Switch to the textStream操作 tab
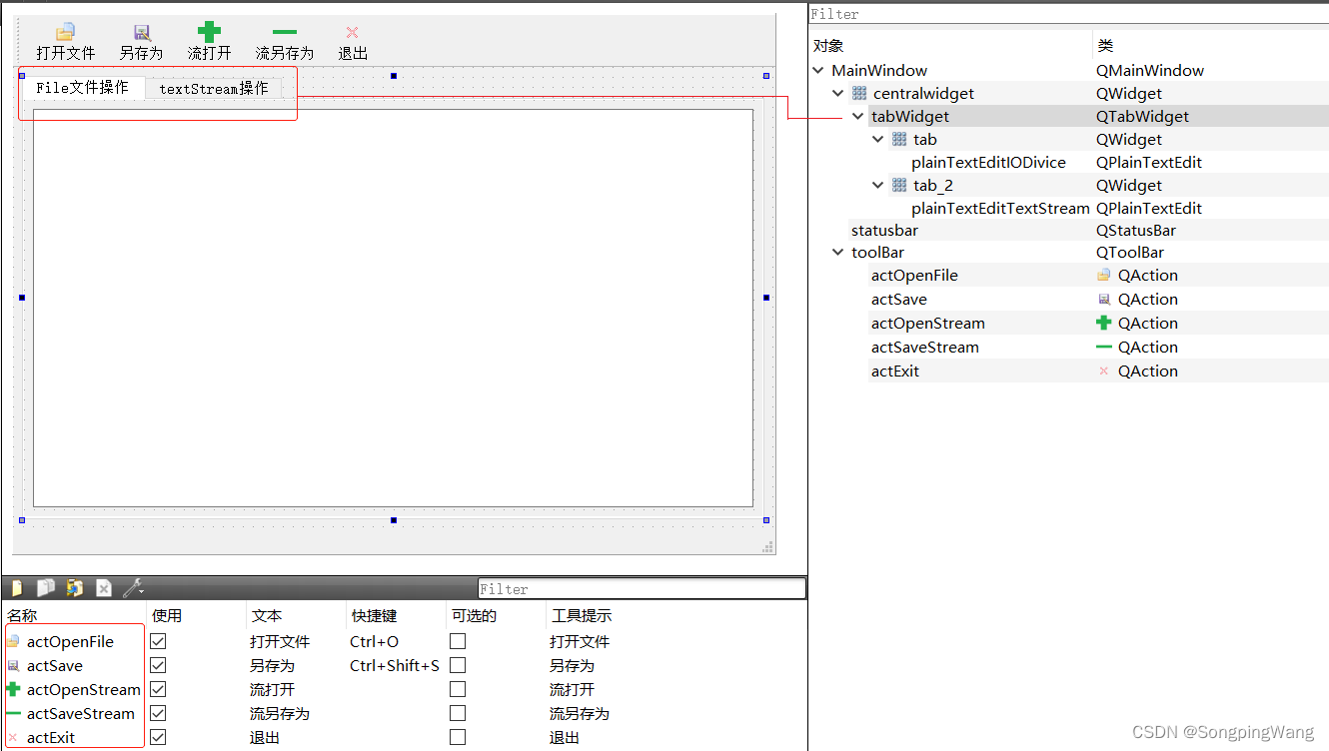Image resolution: width=1329 pixels, height=751 pixels. tap(212, 88)
